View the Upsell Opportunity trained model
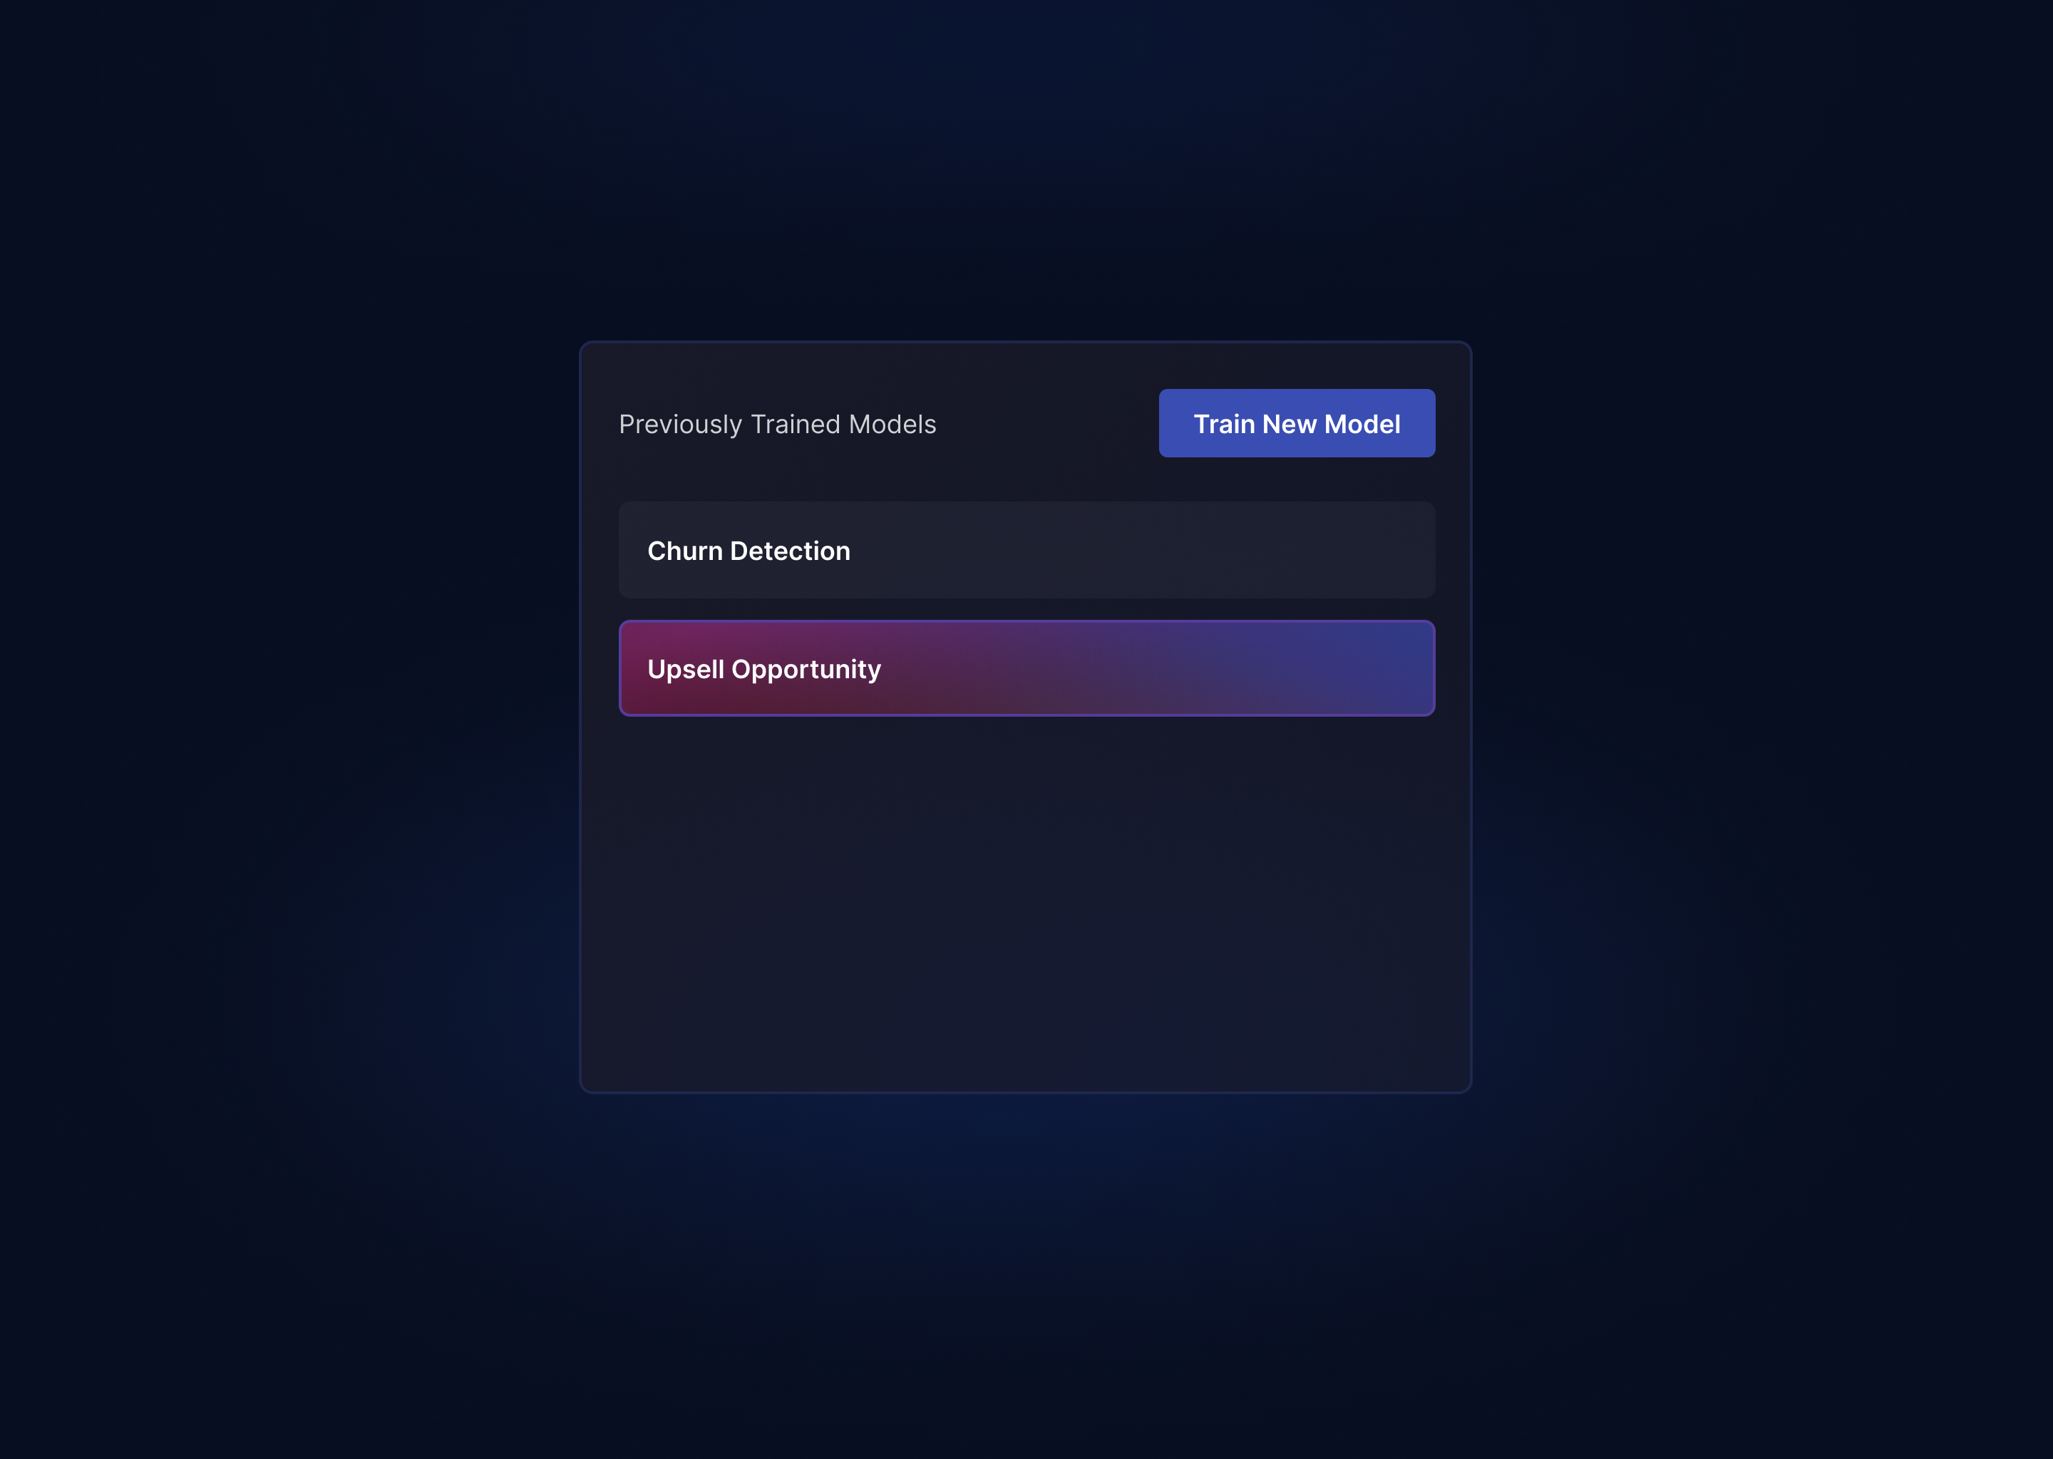 [1026, 668]
